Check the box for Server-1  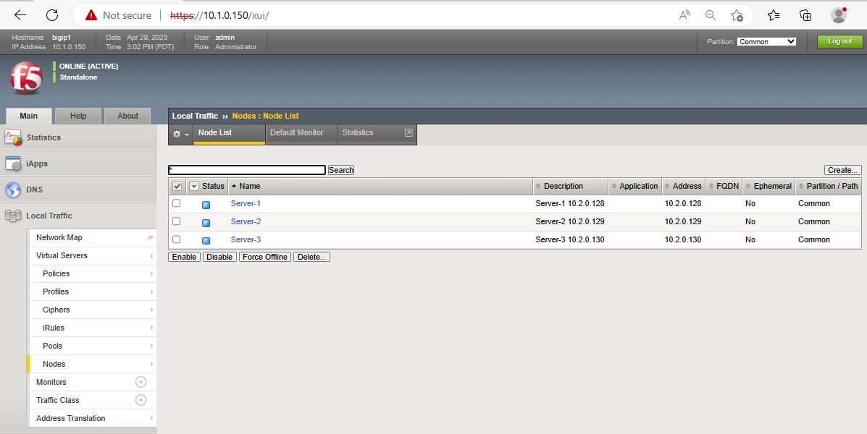(176, 203)
